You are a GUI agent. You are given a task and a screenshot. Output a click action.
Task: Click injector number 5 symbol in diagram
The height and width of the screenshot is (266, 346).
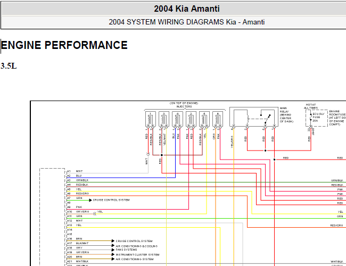point(204,119)
